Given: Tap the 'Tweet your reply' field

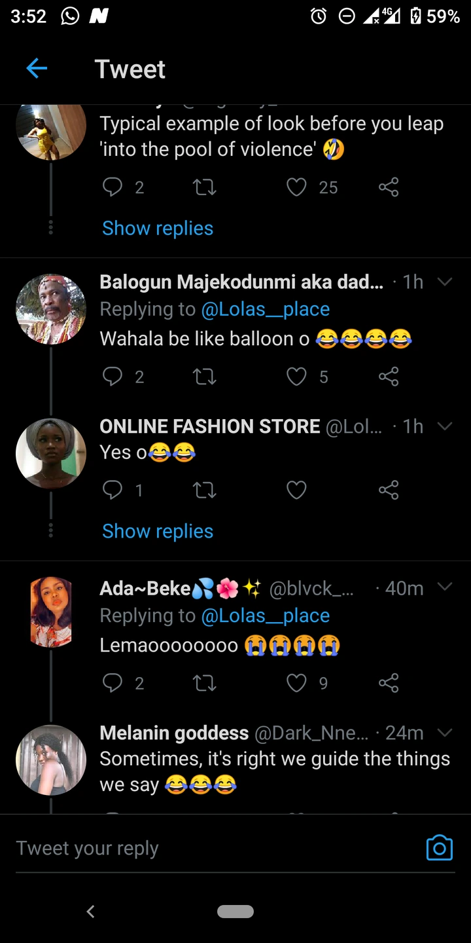Looking at the screenshot, I should point(196,848).
